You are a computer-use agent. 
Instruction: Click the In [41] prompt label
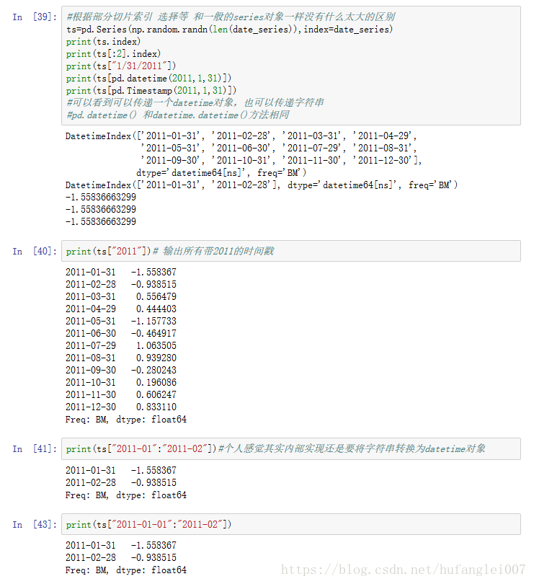35,448
